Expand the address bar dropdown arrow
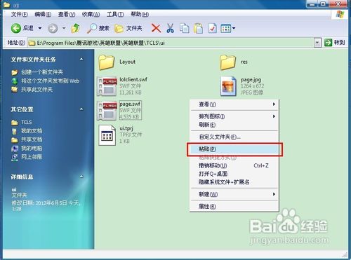The image size is (351, 260). click(x=317, y=43)
